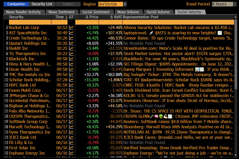Open the chart icon for Palo Alto Networks

71,111
